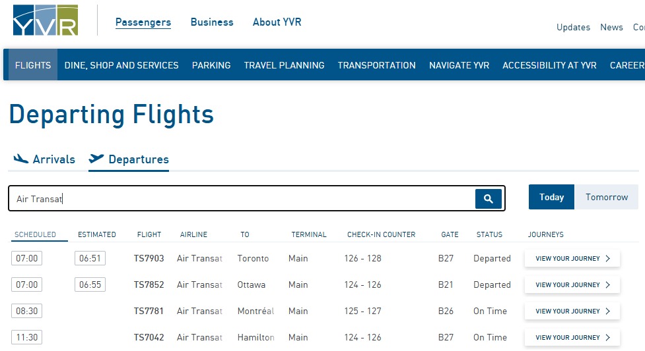This screenshot has height=351, width=645.
Task: Click chevron on TS7852 journey button
Action: 608,285
